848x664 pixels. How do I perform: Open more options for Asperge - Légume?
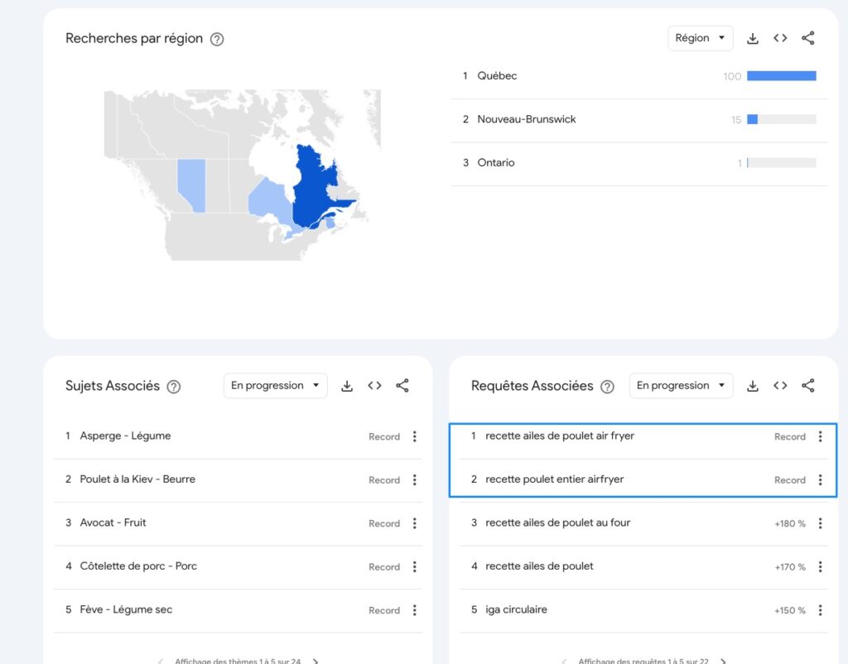415,436
